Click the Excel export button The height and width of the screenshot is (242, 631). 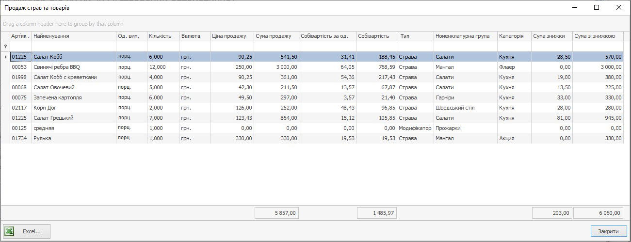[27, 231]
